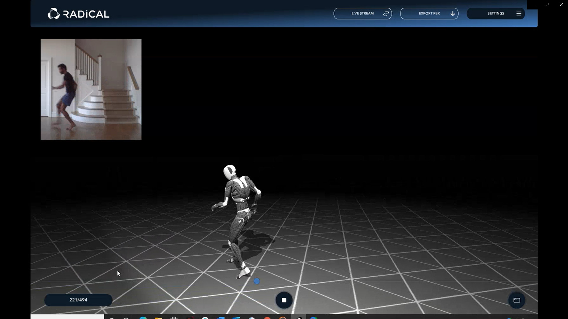The image size is (568, 319).
Task: Open the LIVE STREAM link icon
Action: tap(386, 13)
